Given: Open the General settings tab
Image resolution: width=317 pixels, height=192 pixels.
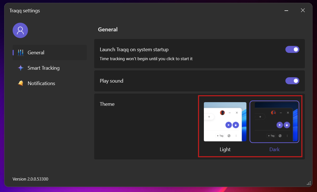Looking at the screenshot, I should pos(50,53).
